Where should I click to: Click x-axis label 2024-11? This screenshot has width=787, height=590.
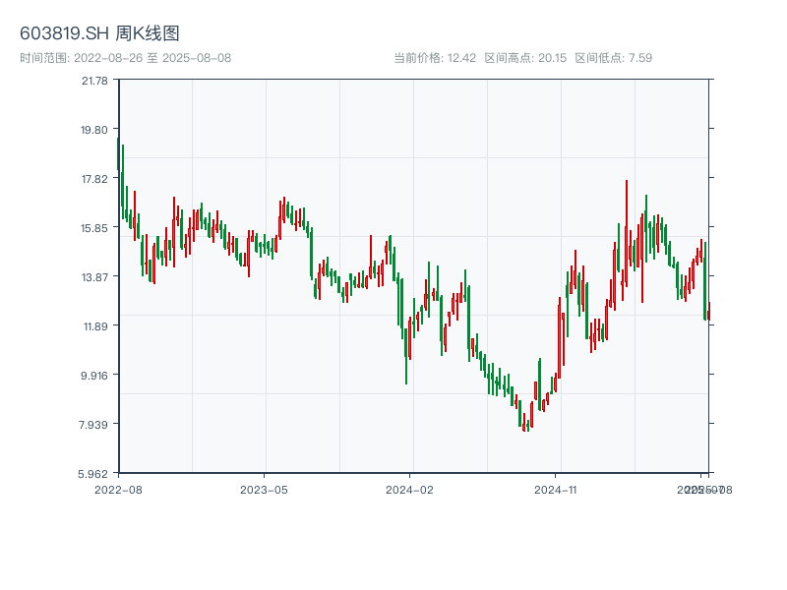point(556,490)
